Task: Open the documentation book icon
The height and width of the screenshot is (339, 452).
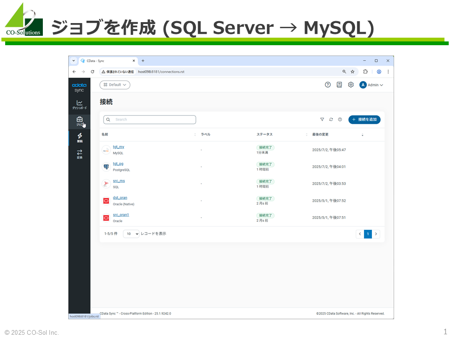Action: coord(339,85)
